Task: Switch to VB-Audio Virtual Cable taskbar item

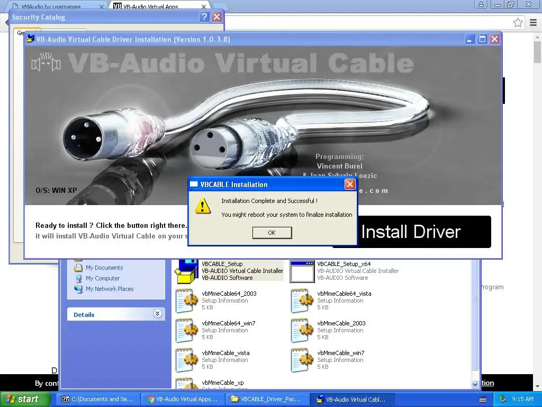Action: [352, 399]
